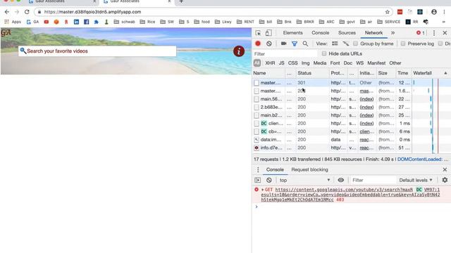Sort by the Waterfall column arrow
This screenshot has height=253, width=451.
coord(445,73)
